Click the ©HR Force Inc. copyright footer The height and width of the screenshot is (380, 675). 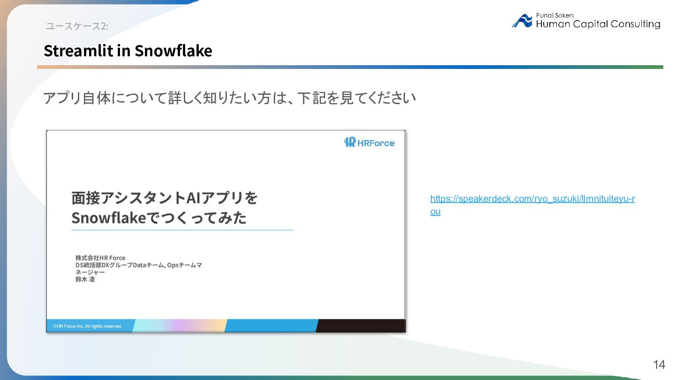coord(87,326)
